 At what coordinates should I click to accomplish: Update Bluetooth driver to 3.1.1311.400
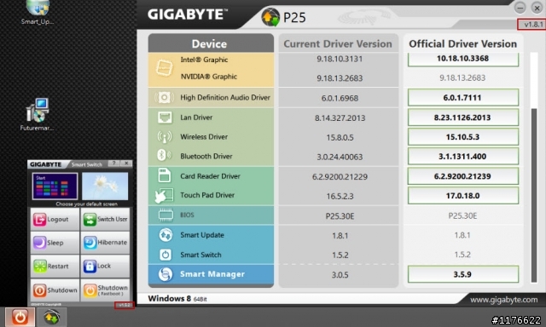tap(462, 157)
